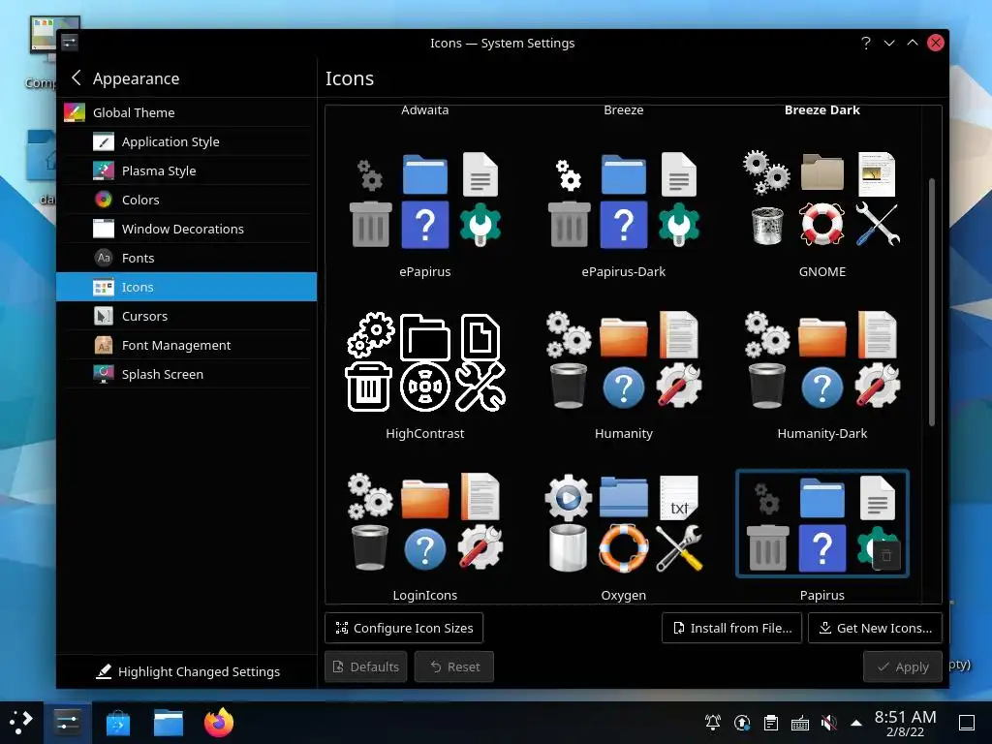Screen dimensions: 992x744
Task: Open Font Management settings
Action: (187, 346)
